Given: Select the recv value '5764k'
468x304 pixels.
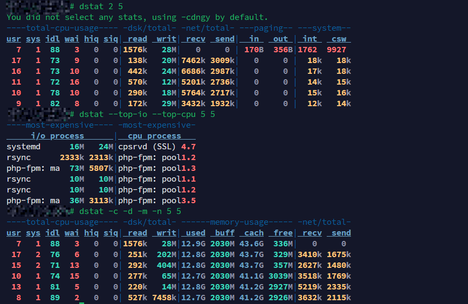Looking at the screenshot, I should (x=193, y=93).
